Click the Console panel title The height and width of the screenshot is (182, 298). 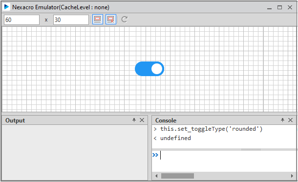point(166,121)
